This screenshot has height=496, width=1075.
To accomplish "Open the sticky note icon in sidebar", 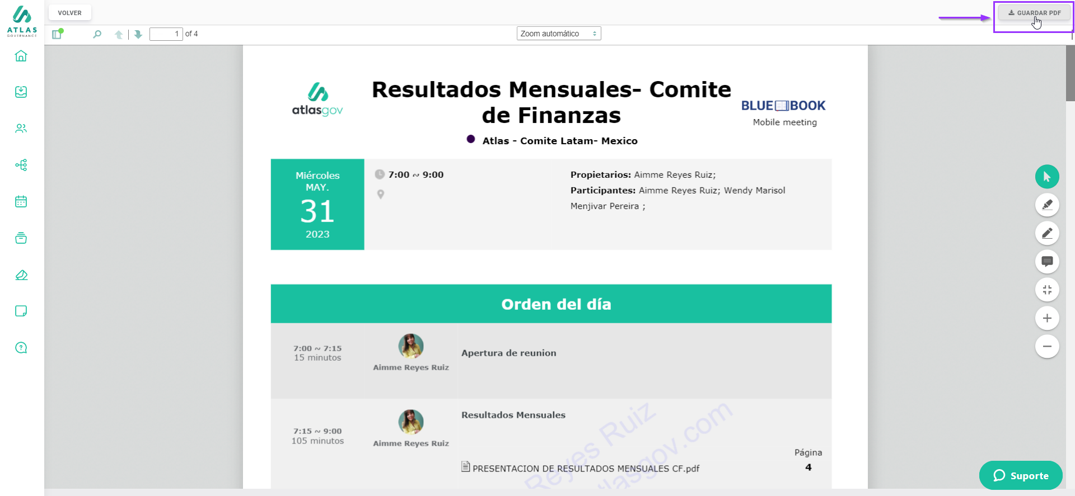I will coord(21,311).
